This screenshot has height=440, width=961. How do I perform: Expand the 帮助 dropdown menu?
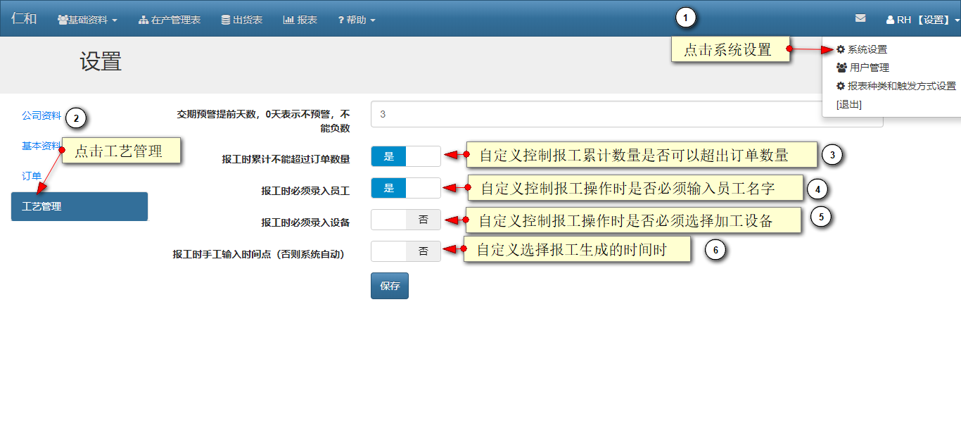357,20
